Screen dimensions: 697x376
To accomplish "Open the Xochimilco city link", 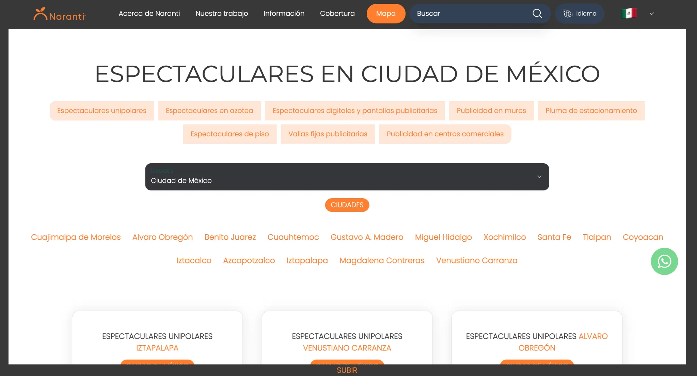I will coord(504,237).
